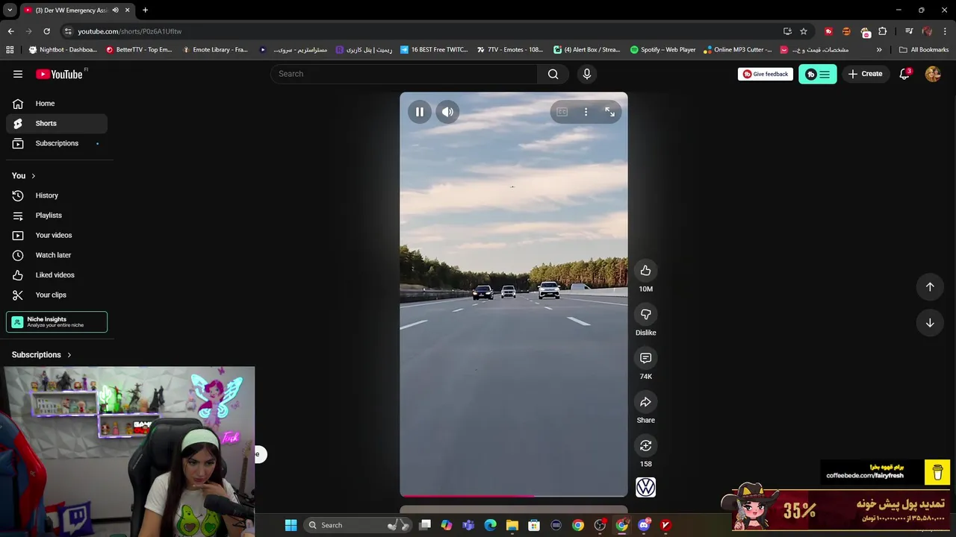956x537 pixels.
Task: Open the TubeBuddy green menu button
Action: 818,74
